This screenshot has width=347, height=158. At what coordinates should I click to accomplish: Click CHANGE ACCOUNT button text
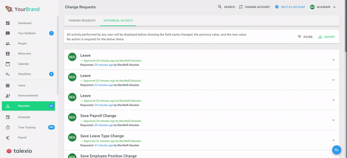(x=257, y=7)
